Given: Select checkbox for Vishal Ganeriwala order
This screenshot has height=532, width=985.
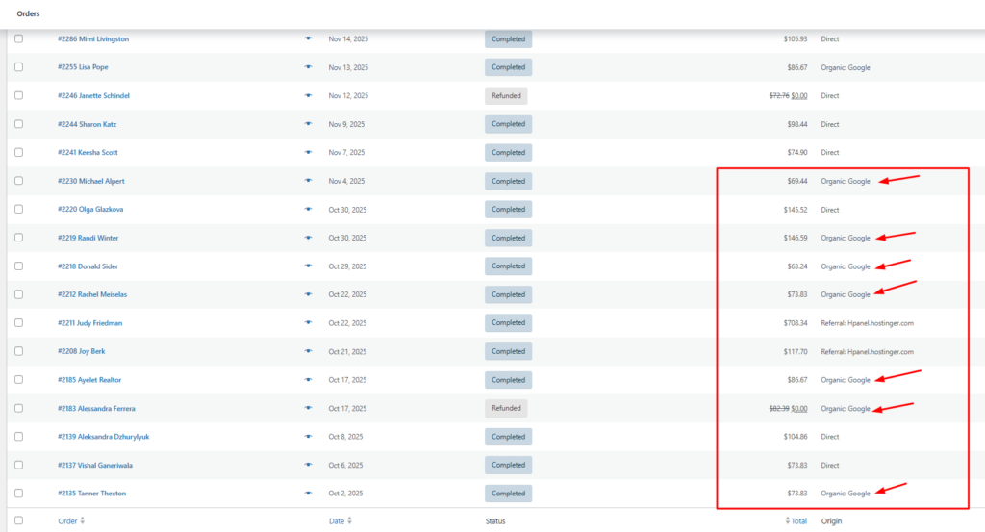Looking at the screenshot, I should (x=19, y=465).
